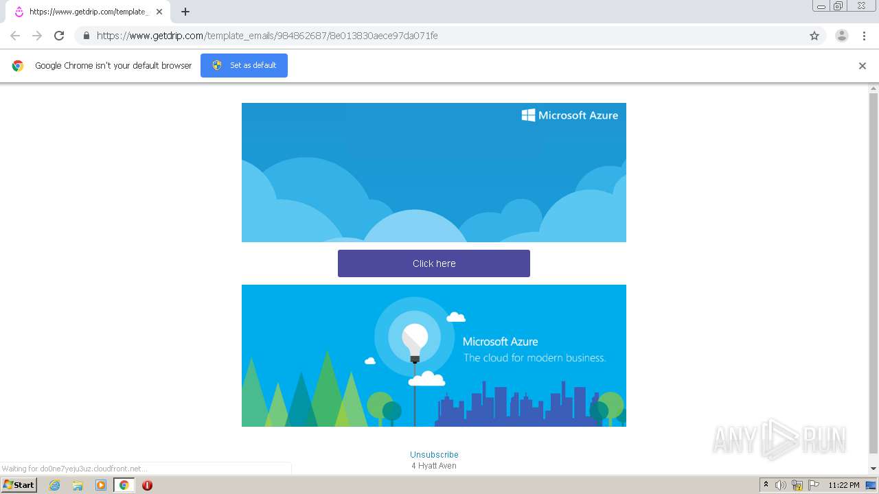879x494 pixels.
Task: Bookmark this page with star icon
Action: pos(814,36)
